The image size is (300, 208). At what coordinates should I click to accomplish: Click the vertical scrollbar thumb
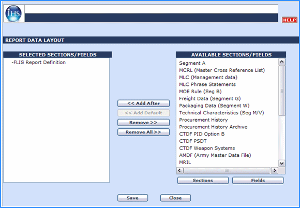pos(281,91)
